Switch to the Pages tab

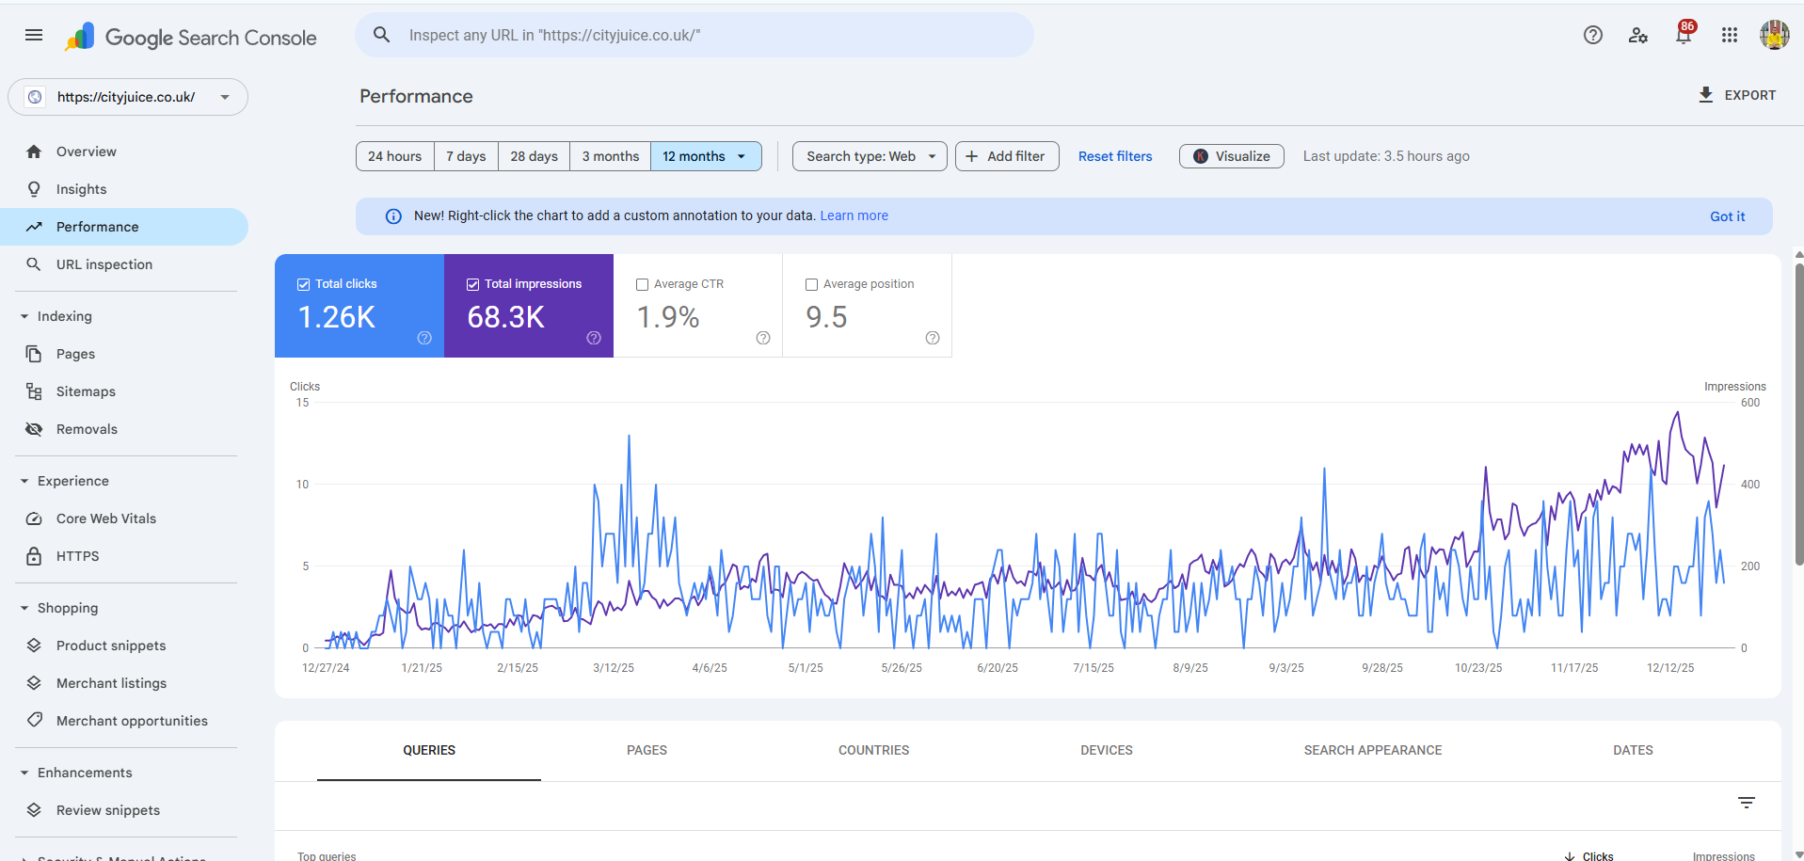click(647, 750)
